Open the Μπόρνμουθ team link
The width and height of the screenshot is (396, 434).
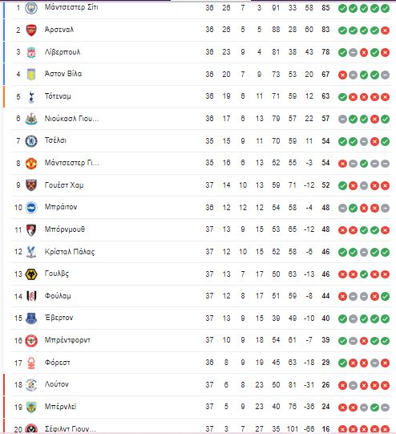65,229
